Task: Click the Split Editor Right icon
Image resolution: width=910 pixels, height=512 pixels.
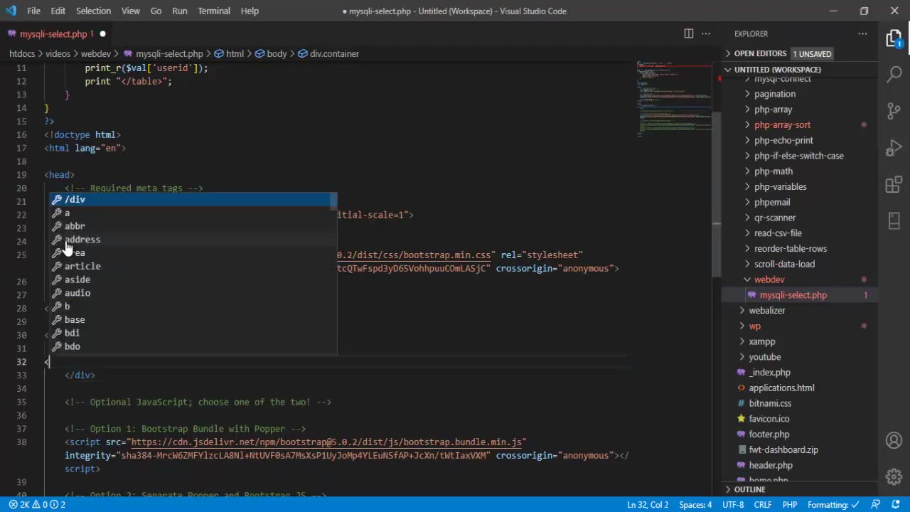Action: pyautogui.click(x=688, y=33)
